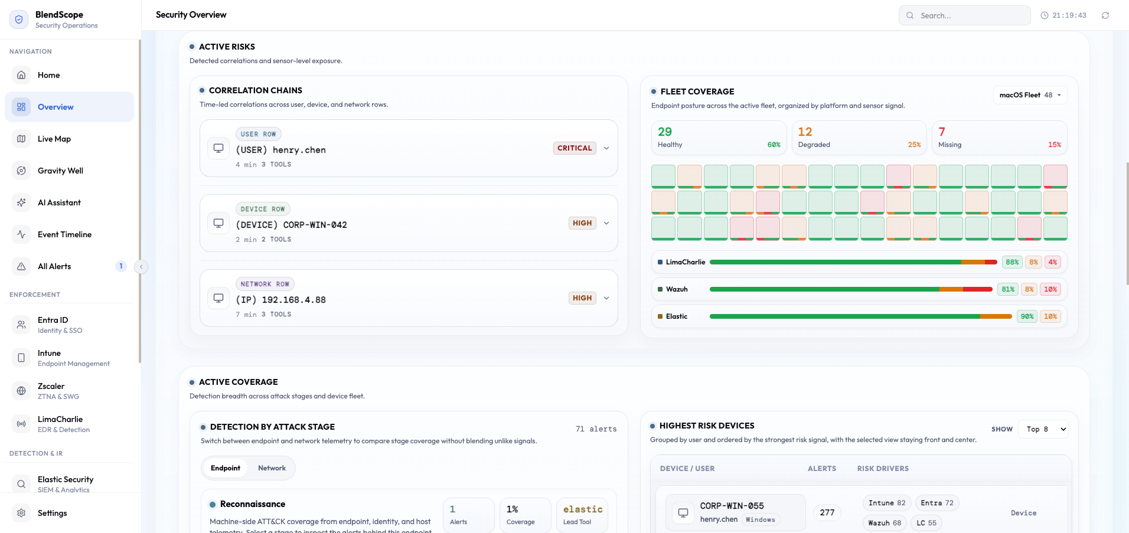Viewport: 1129px width, 533px height.
Task: Click the LimaCharlie 88% healthy badge
Action: tap(1012, 262)
